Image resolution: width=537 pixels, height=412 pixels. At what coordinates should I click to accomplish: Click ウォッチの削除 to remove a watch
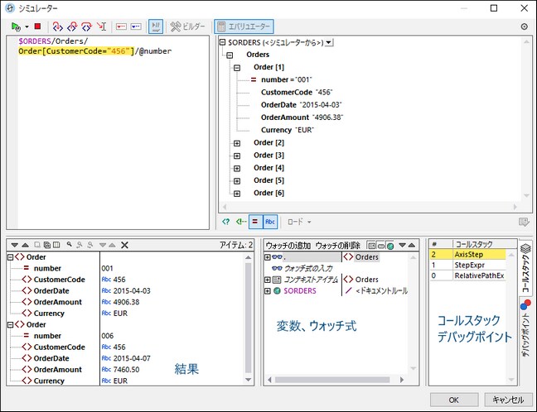[339, 246]
